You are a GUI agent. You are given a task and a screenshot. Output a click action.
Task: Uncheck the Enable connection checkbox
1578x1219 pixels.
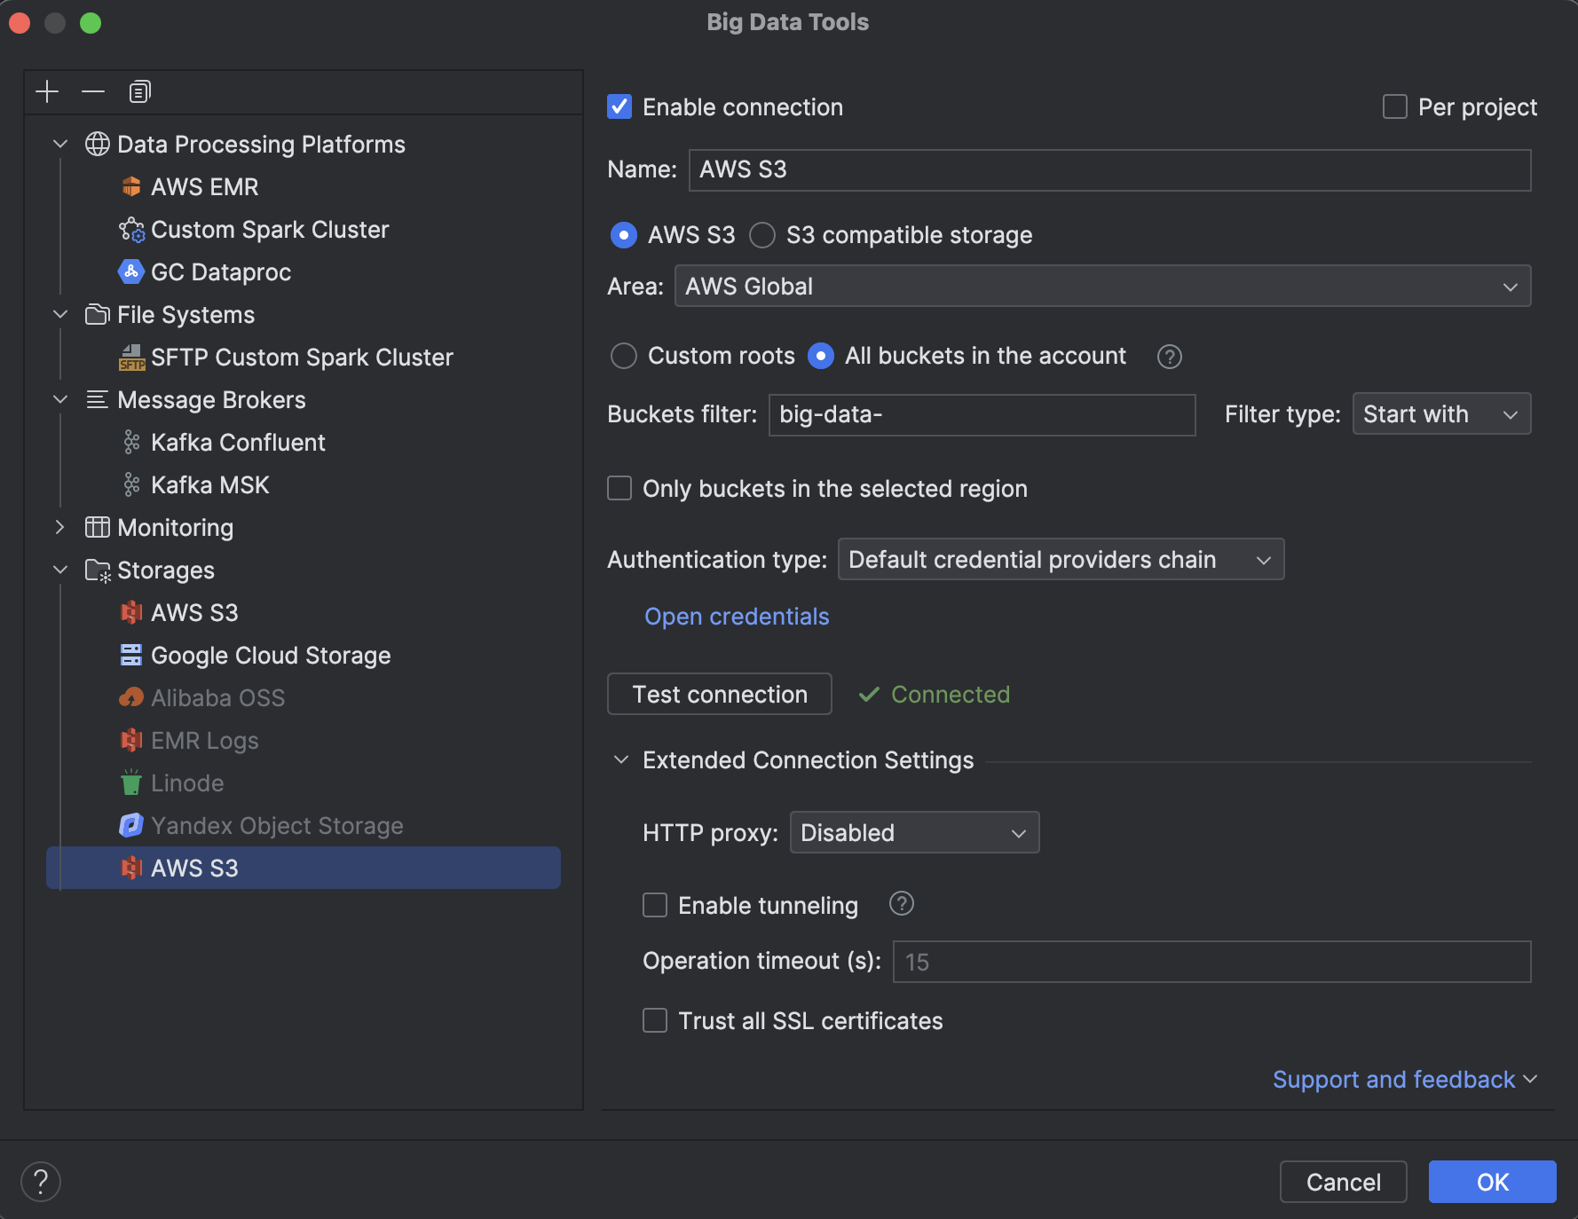pyautogui.click(x=619, y=106)
